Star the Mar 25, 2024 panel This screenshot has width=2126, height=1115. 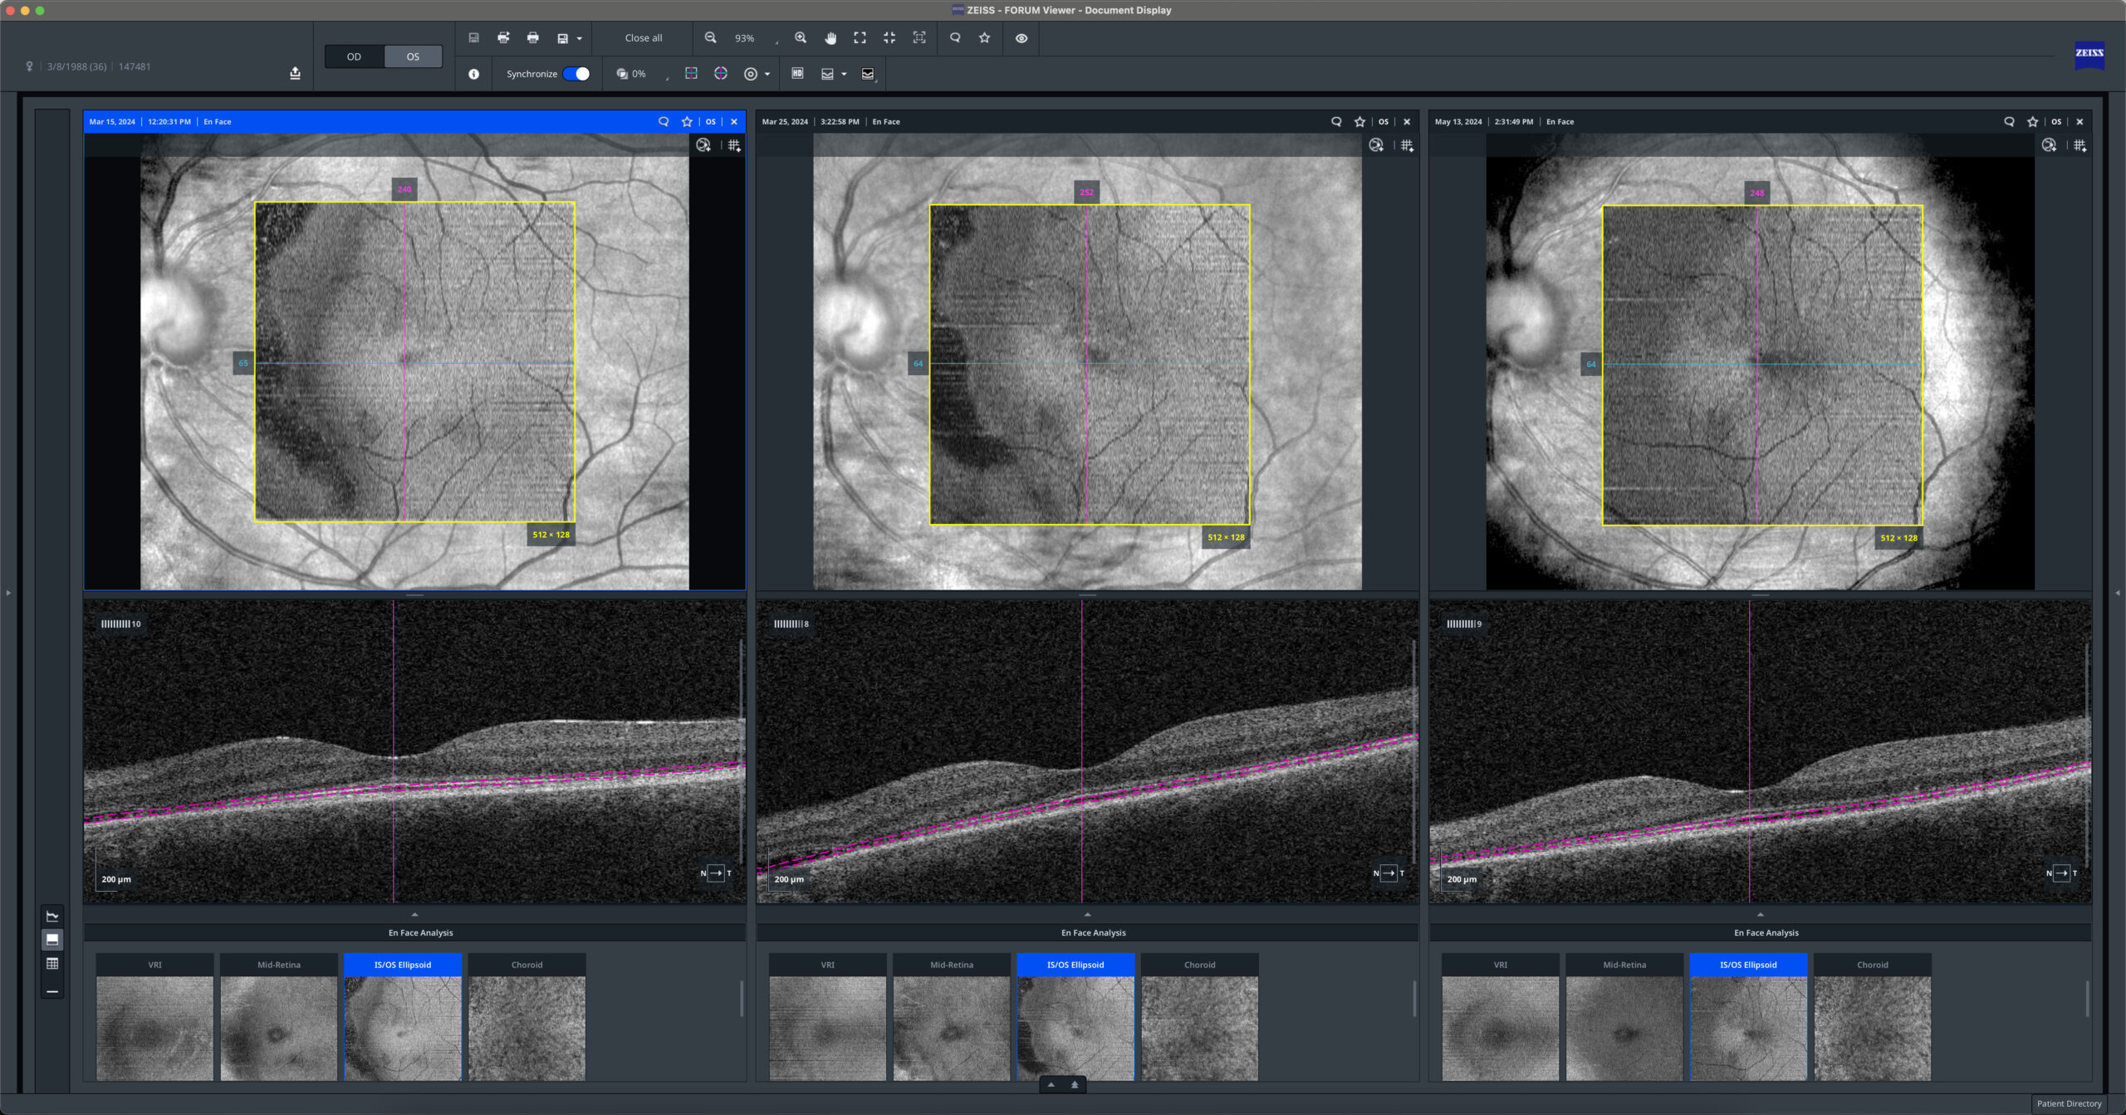tap(1359, 122)
